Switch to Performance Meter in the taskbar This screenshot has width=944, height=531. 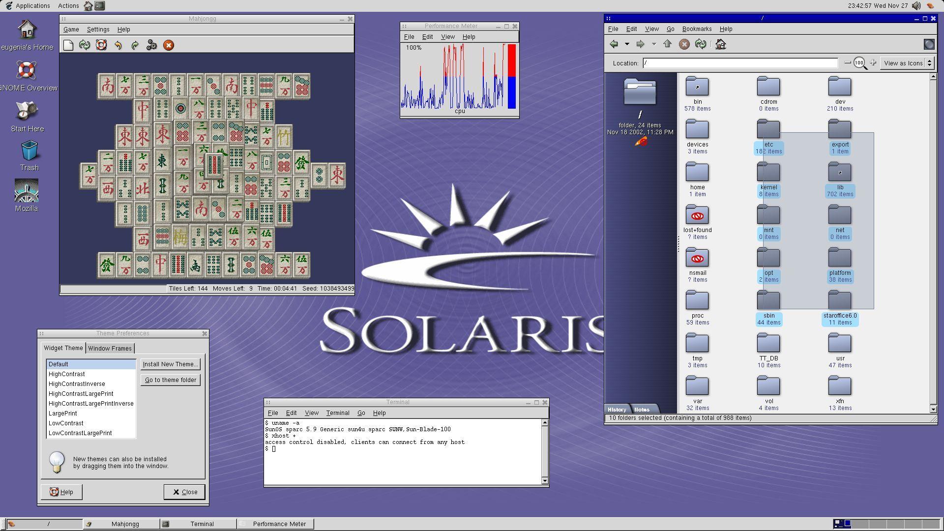(x=275, y=524)
